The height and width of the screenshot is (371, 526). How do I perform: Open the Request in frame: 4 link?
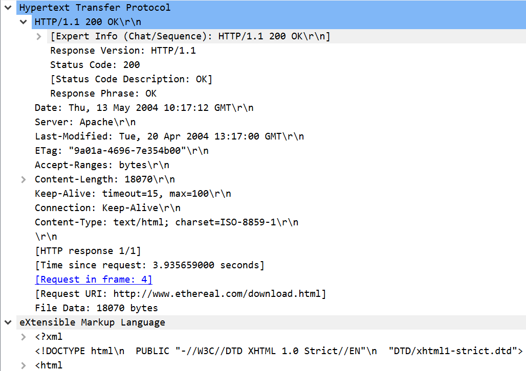[x=94, y=280]
